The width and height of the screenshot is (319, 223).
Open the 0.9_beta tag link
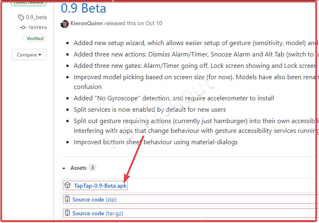tap(36, 17)
